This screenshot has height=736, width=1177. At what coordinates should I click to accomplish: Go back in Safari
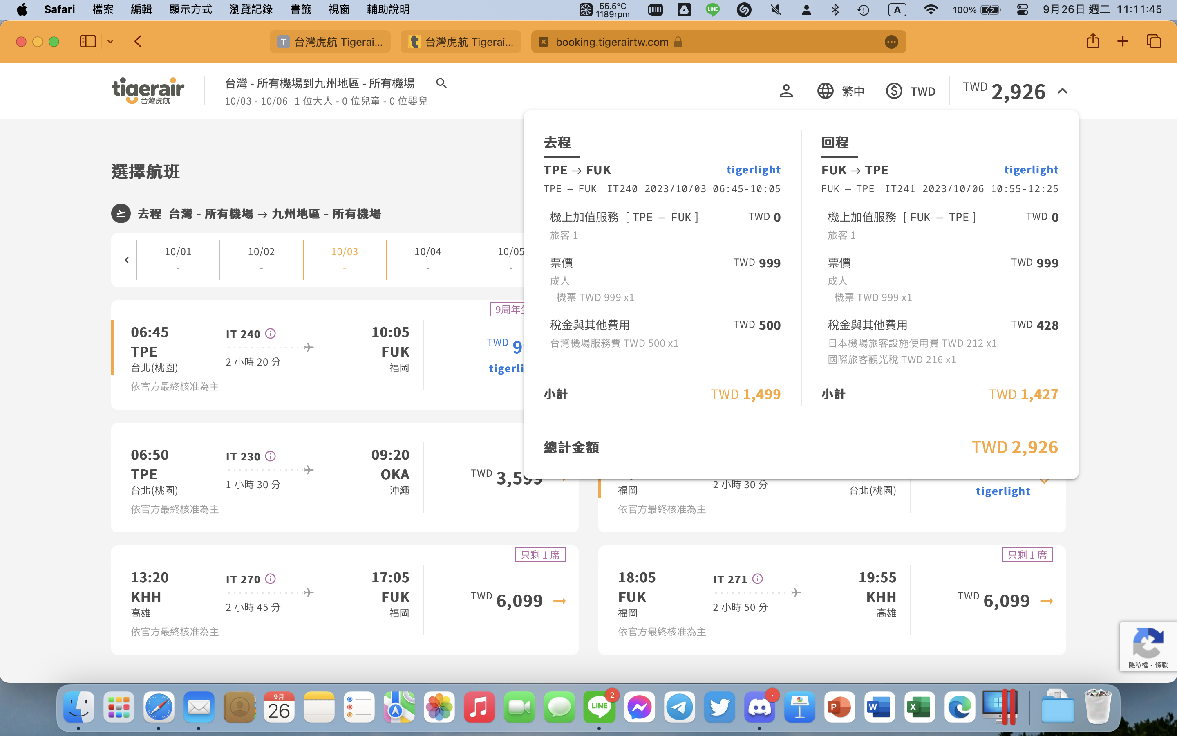[138, 41]
